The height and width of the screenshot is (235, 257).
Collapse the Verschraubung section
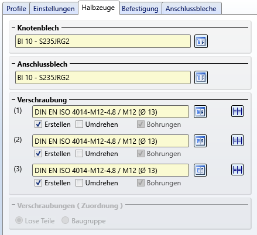click(13, 100)
